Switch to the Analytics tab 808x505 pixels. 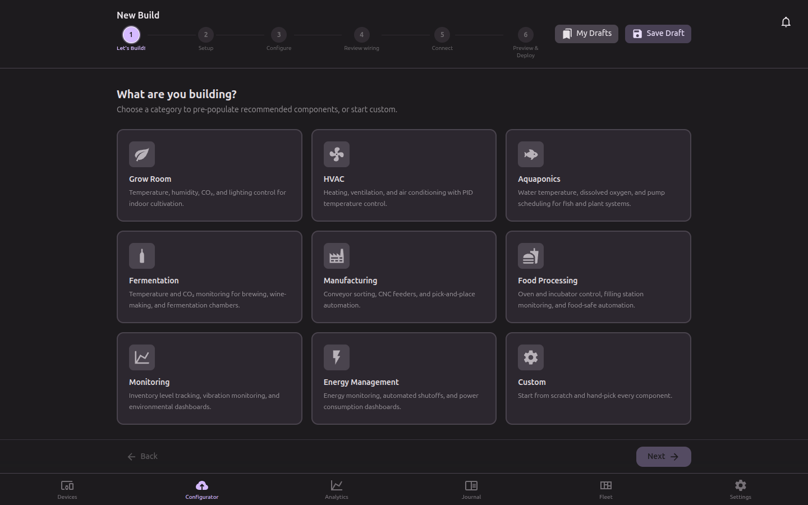point(336,489)
